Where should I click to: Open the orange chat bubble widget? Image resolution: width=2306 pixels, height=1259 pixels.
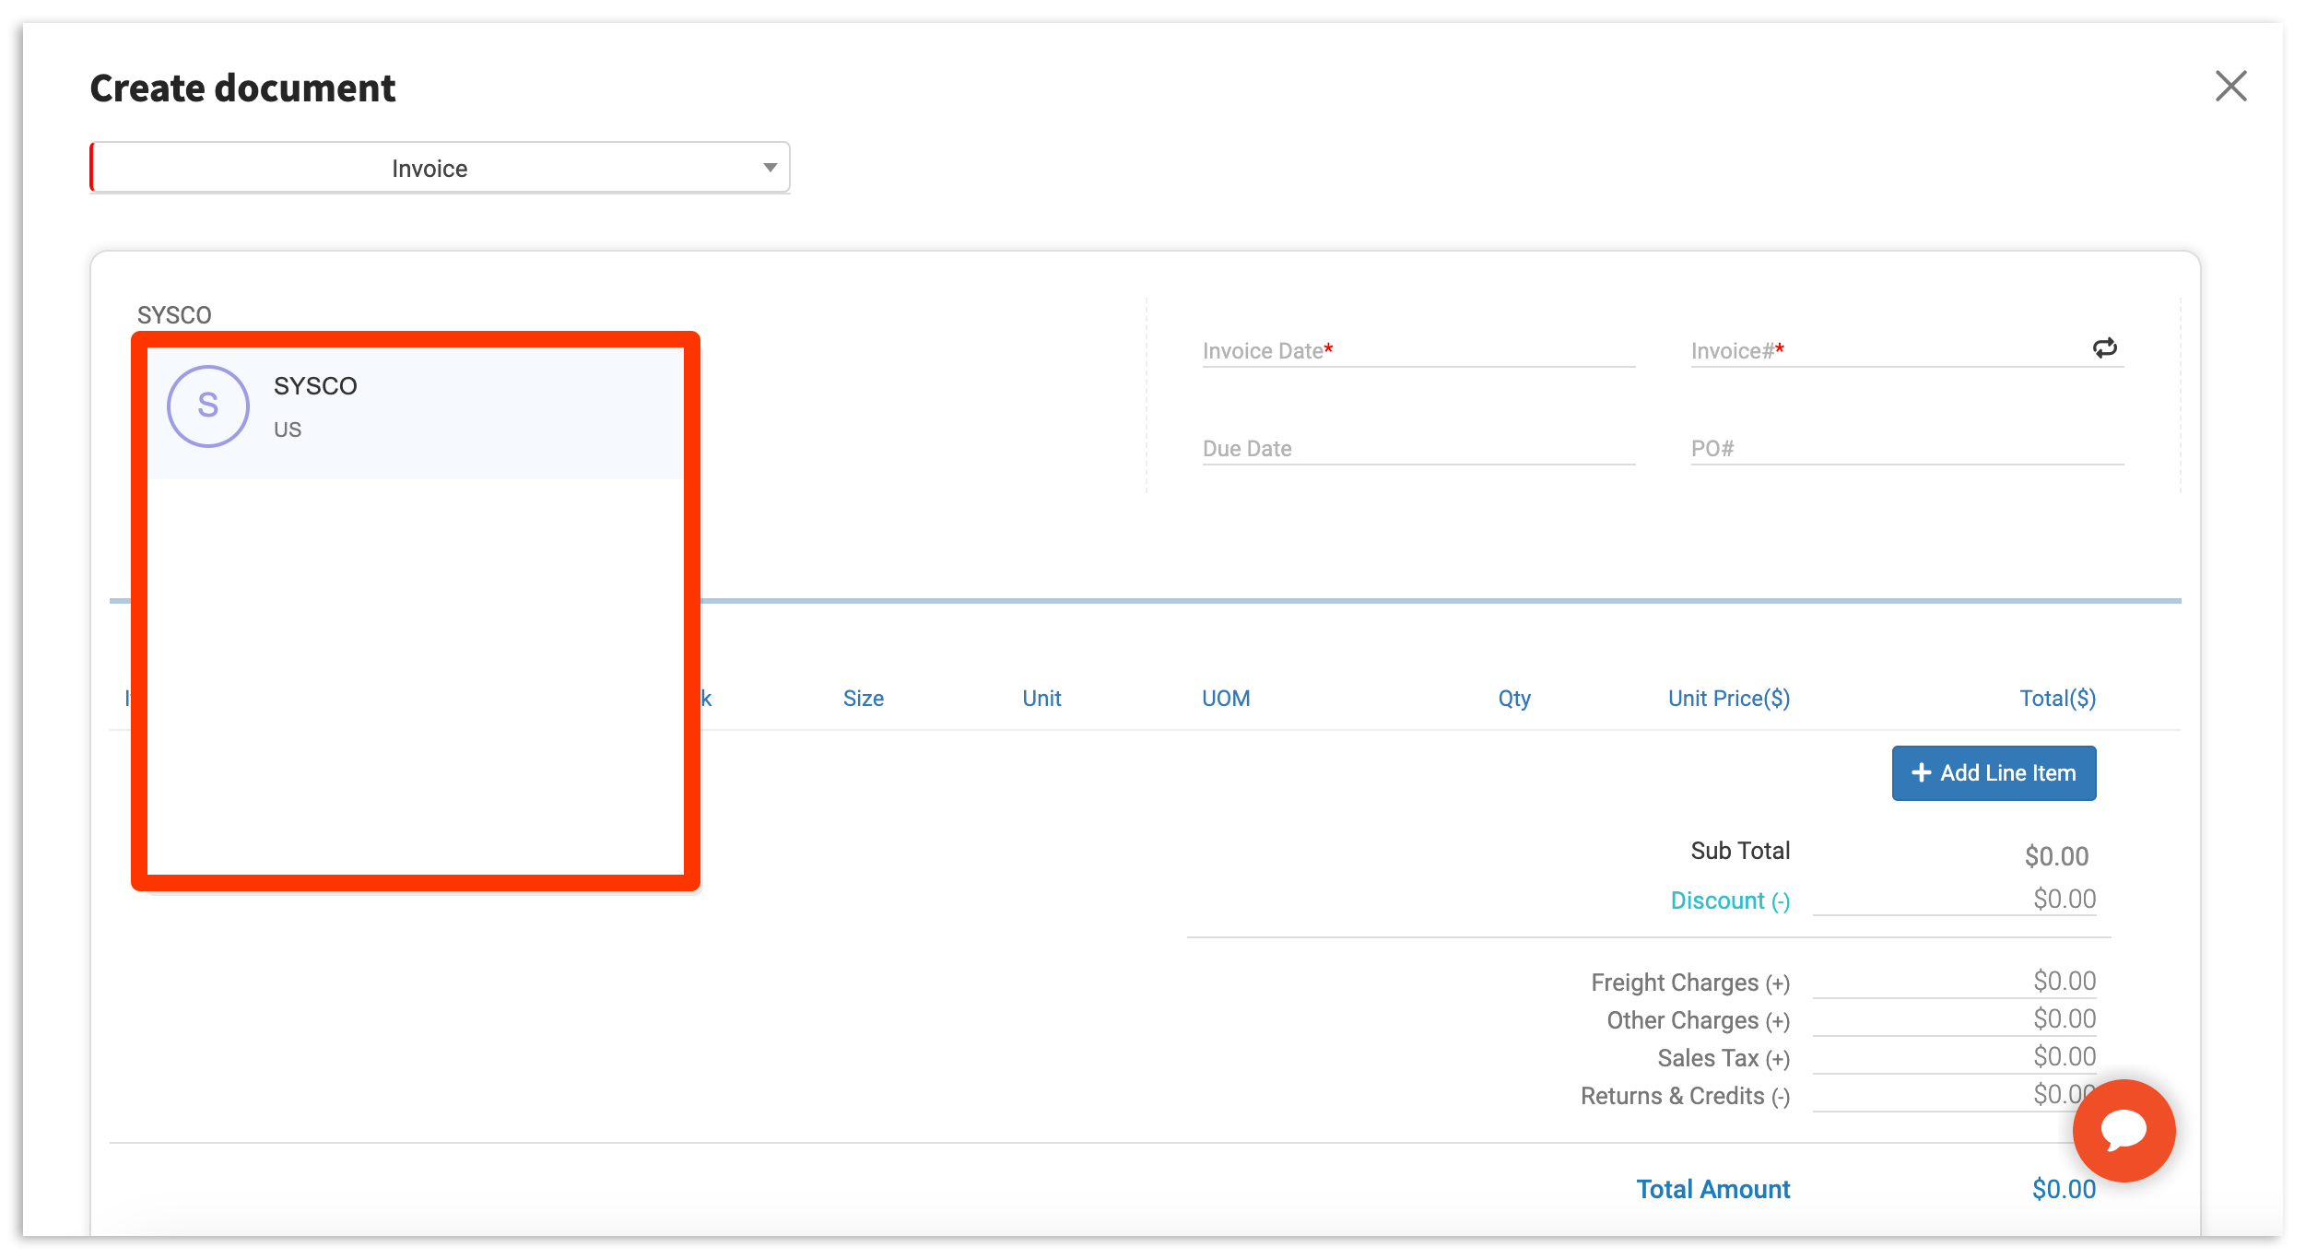pyautogui.click(x=2123, y=1130)
